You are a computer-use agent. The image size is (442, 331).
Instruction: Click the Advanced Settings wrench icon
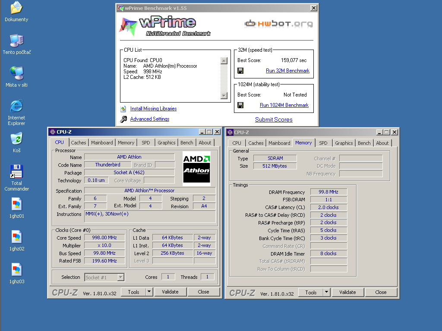[x=123, y=119]
